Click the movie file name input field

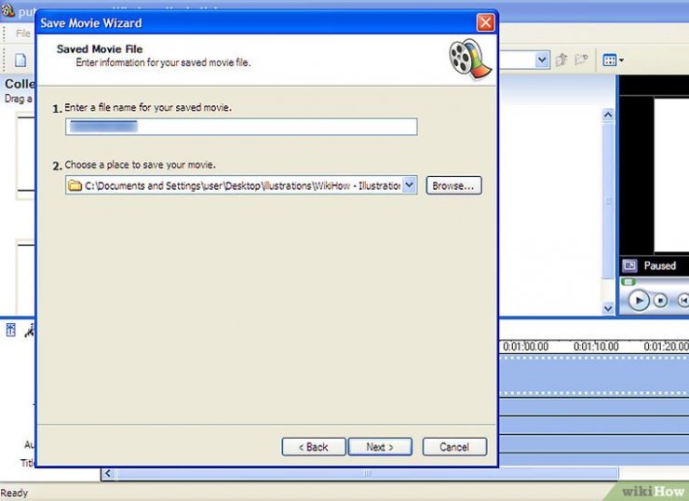(240, 127)
